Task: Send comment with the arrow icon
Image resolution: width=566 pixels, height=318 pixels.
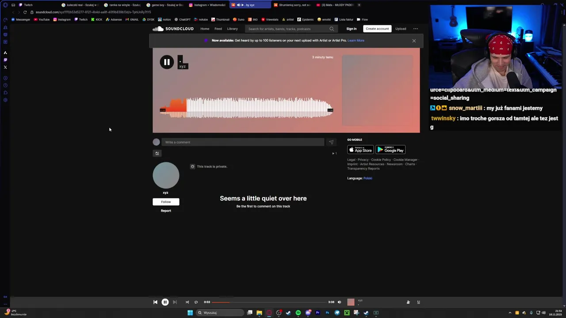Action: [x=331, y=142]
